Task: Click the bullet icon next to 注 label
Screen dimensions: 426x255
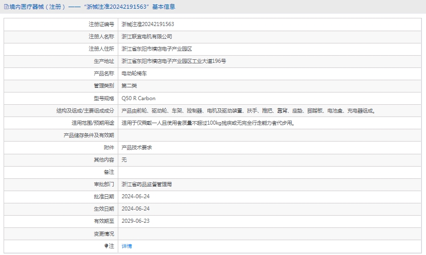Action: tap(106, 246)
